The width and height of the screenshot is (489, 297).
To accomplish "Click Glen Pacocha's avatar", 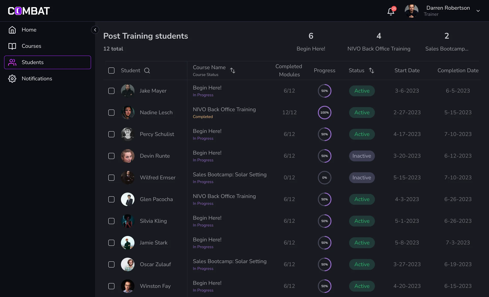I will (x=128, y=199).
